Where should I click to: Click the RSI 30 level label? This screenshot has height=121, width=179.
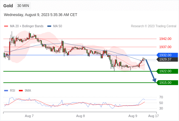tap(161, 108)
